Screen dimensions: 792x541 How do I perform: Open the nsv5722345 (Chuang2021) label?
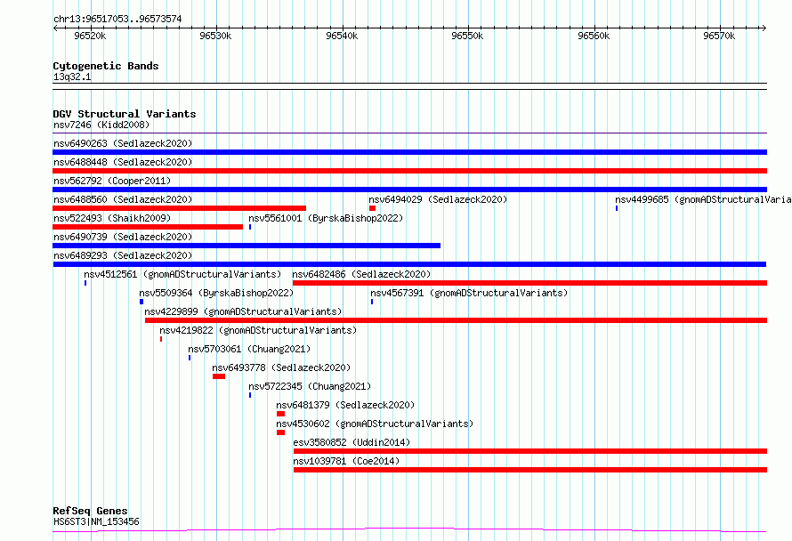[310, 386]
